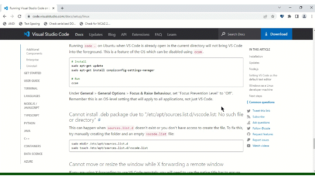Expand the NODE.JS / JAVASCRIPT section

[x=31, y=105]
